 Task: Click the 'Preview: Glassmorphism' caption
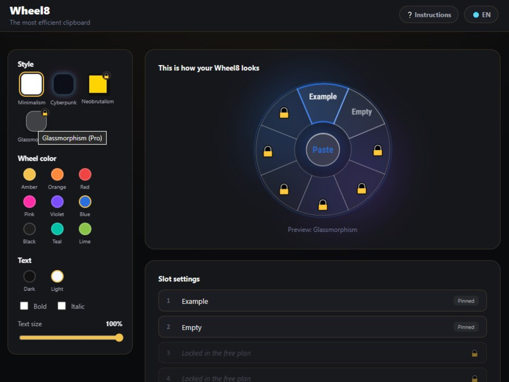tap(323, 230)
